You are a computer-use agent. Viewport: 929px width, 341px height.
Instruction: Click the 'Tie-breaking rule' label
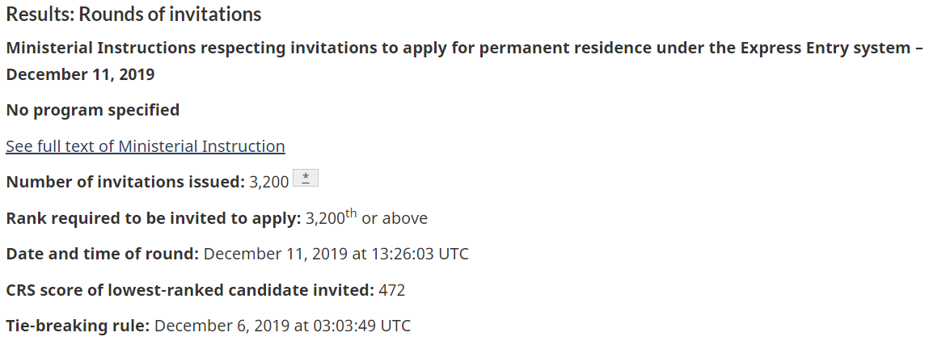[x=78, y=326]
